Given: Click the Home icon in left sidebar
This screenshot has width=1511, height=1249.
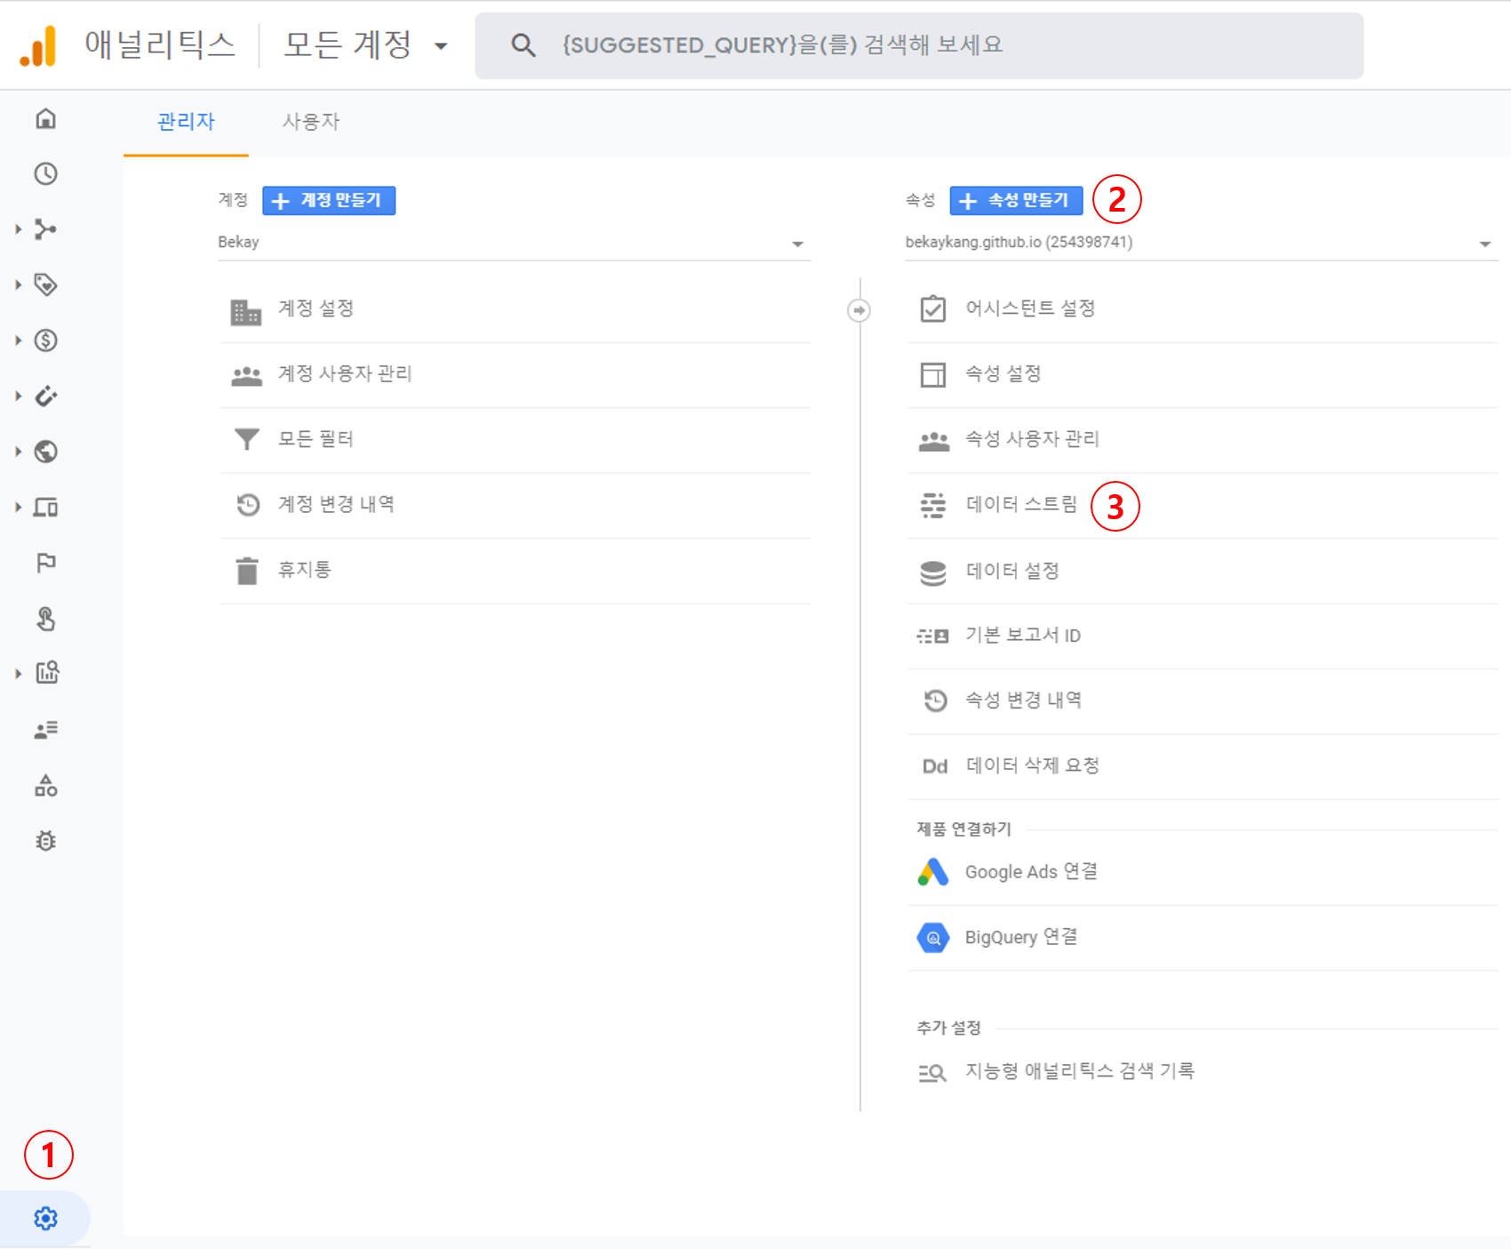Looking at the screenshot, I should (45, 118).
